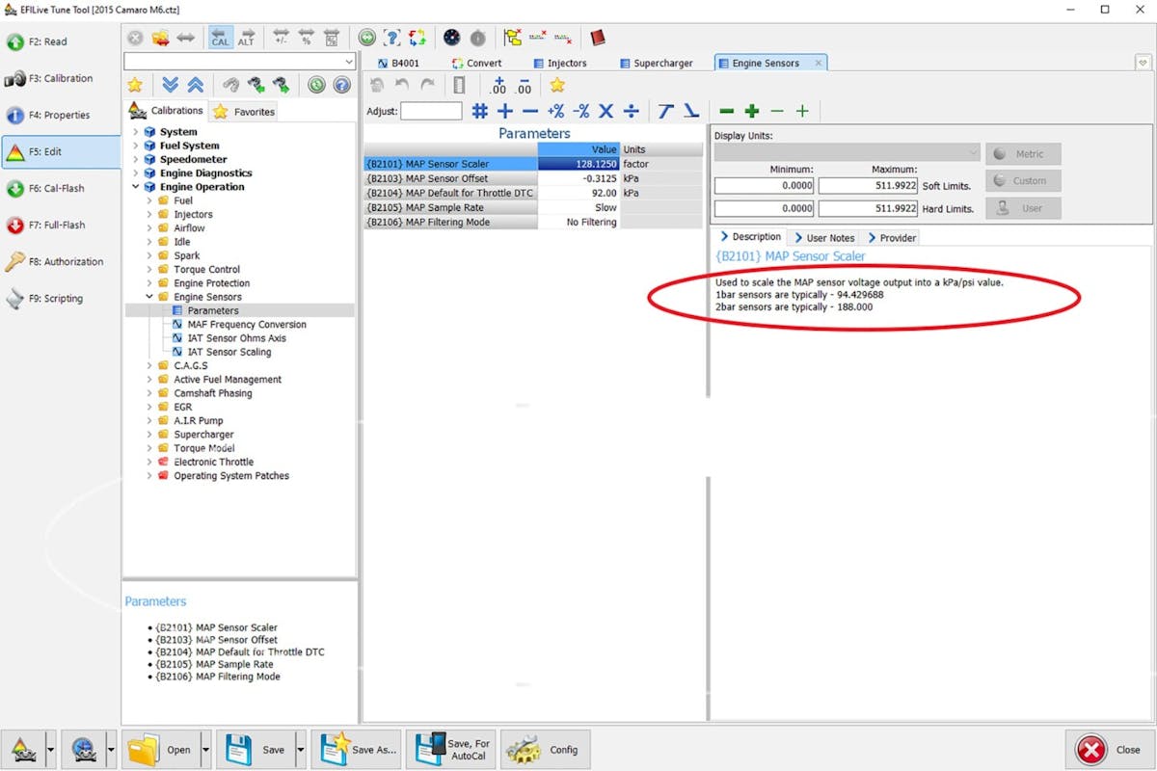Image resolution: width=1157 pixels, height=771 pixels.
Task: Click the red book icon in toolbar
Action: point(598,38)
